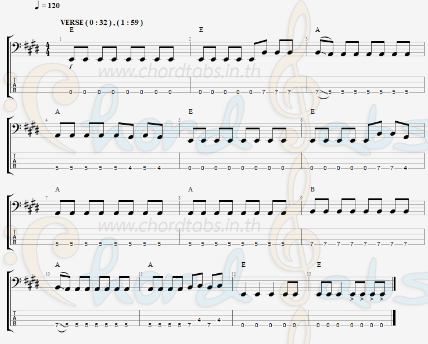Select the first fret 7 in measure 9 tab
Screen dimensions: 428x344
[x=312, y=244]
